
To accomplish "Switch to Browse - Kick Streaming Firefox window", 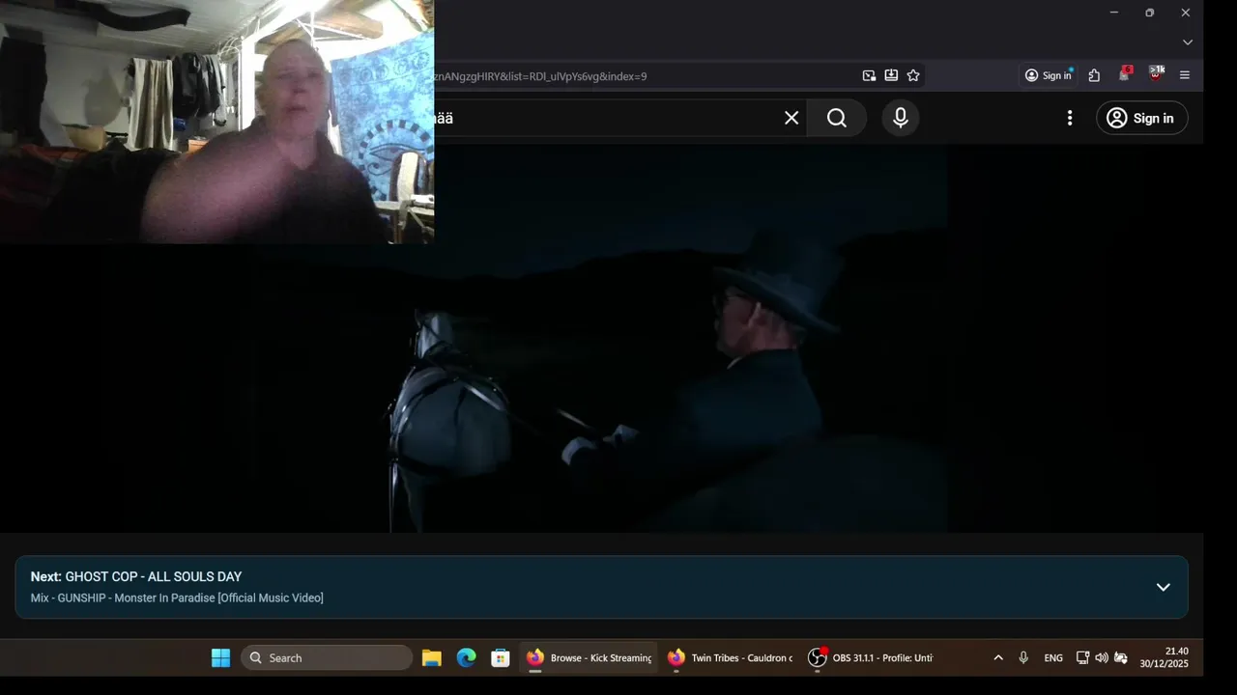I will pyautogui.click(x=589, y=657).
